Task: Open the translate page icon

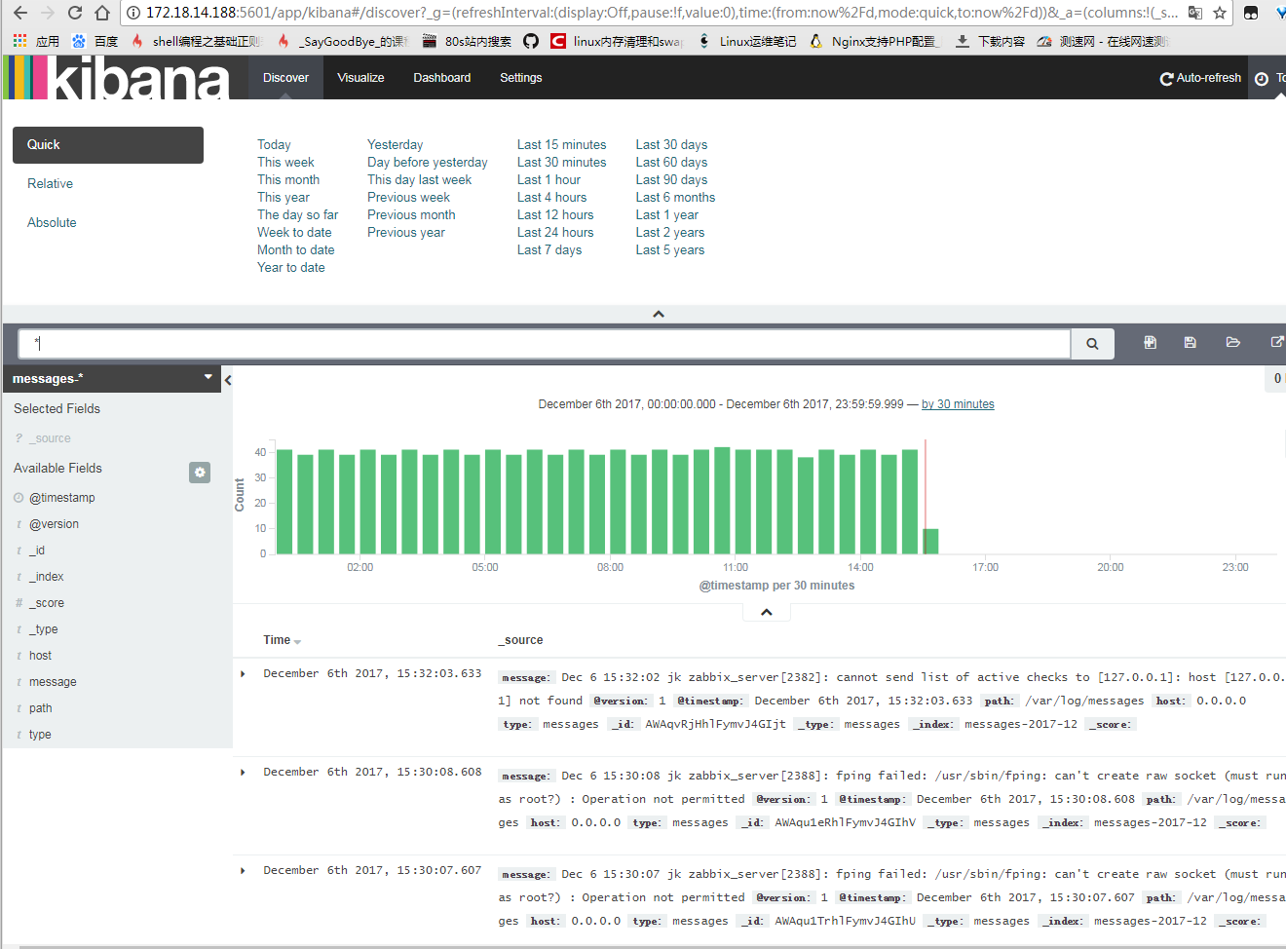Action: pyautogui.click(x=1195, y=14)
